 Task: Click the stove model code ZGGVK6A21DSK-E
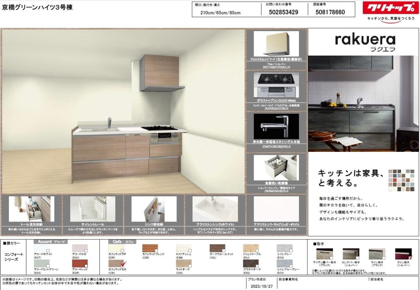click(276, 109)
